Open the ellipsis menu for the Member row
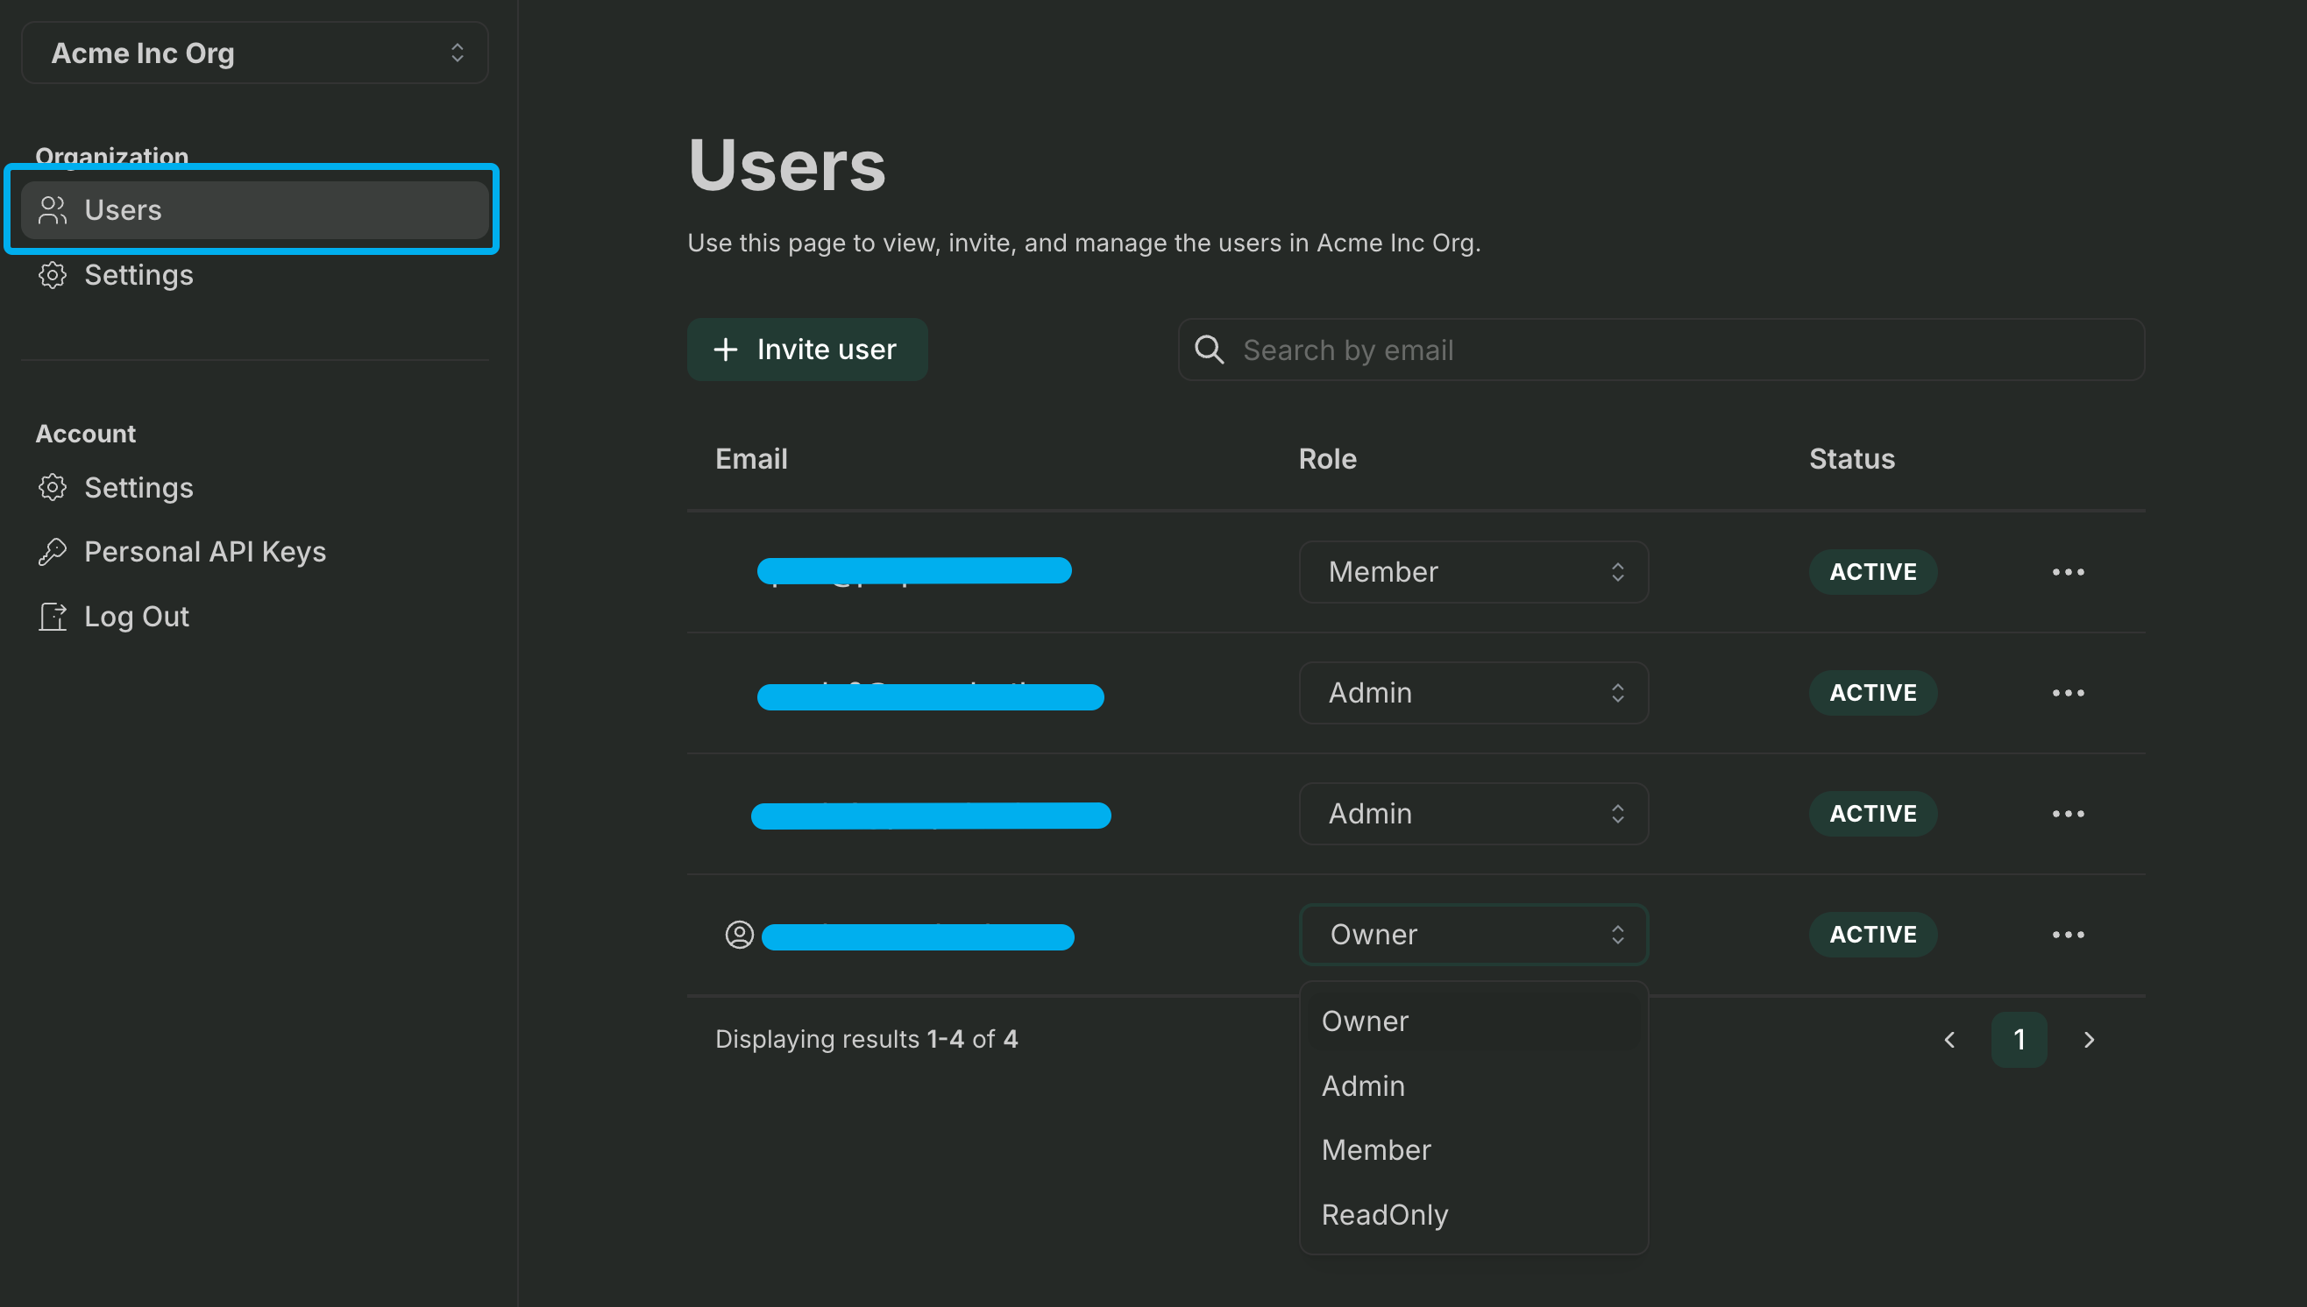 tap(2068, 572)
